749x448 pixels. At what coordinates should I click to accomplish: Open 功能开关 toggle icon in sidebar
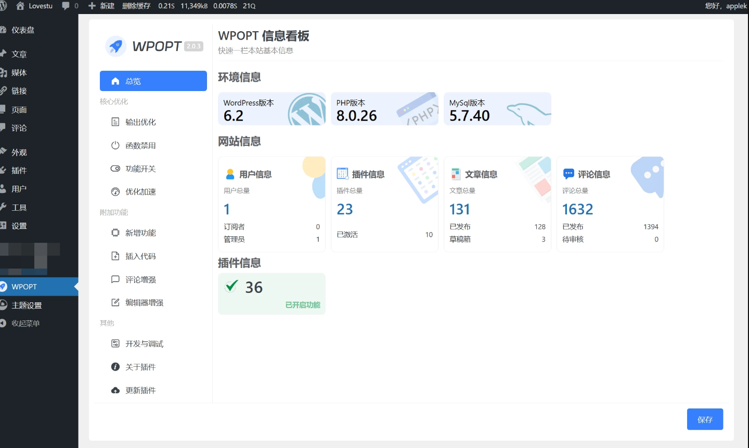[x=115, y=169]
